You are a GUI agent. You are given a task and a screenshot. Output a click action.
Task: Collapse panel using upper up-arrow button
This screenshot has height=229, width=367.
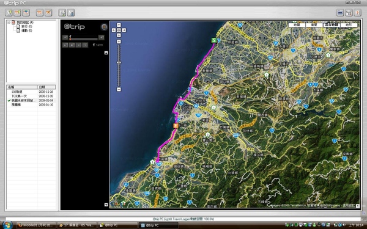106,53
